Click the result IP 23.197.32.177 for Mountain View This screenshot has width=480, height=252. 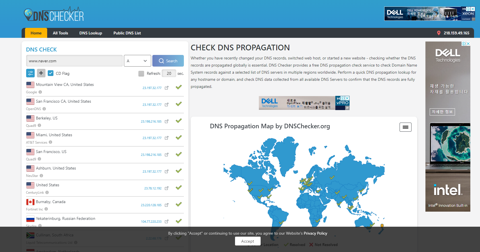coord(152,88)
